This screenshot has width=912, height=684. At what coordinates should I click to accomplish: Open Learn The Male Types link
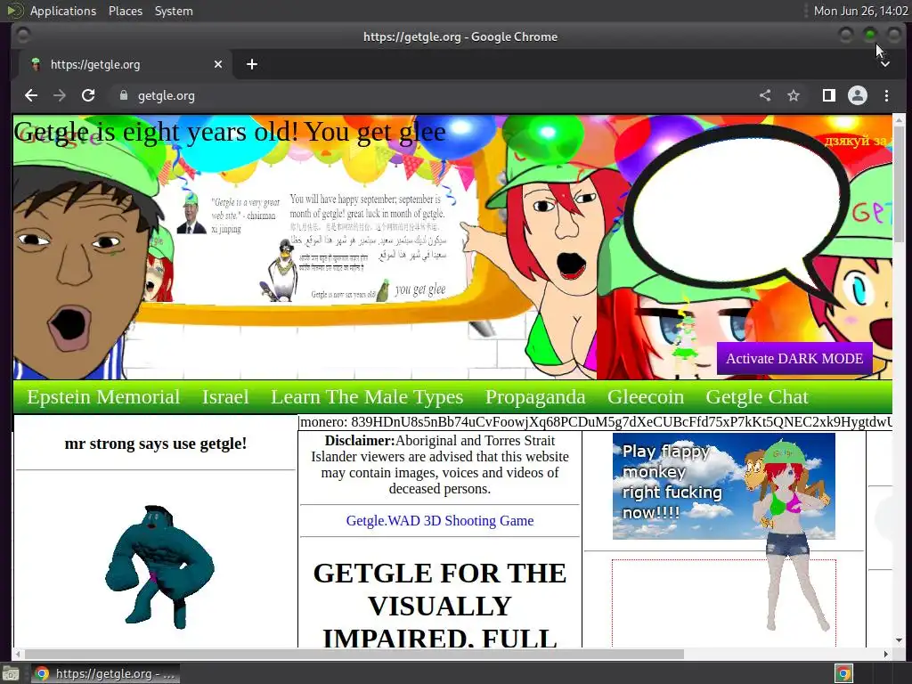pos(366,396)
